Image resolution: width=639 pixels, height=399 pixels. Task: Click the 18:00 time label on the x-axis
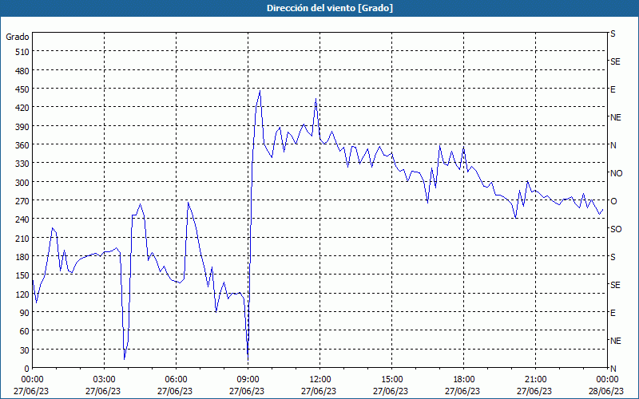click(x=463, y=380)
